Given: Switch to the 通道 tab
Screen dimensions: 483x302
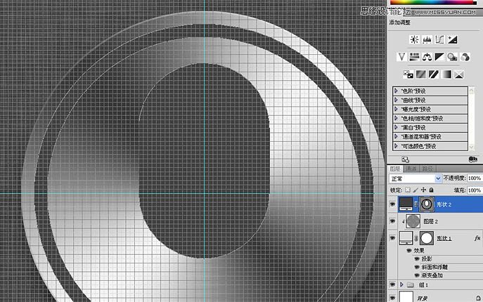Looking at the screenshot, I should pos(411,169).
